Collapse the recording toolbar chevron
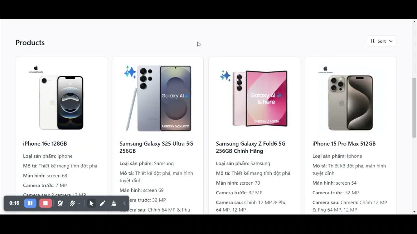Image resolution: width=417 pixels, height=234 pixels. (124, 203)
